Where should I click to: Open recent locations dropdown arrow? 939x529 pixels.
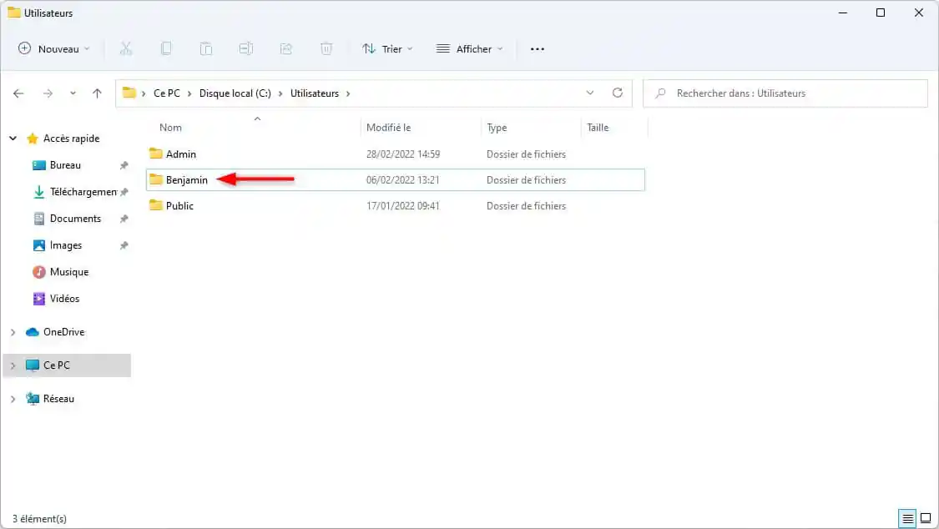tap(73, 93)
